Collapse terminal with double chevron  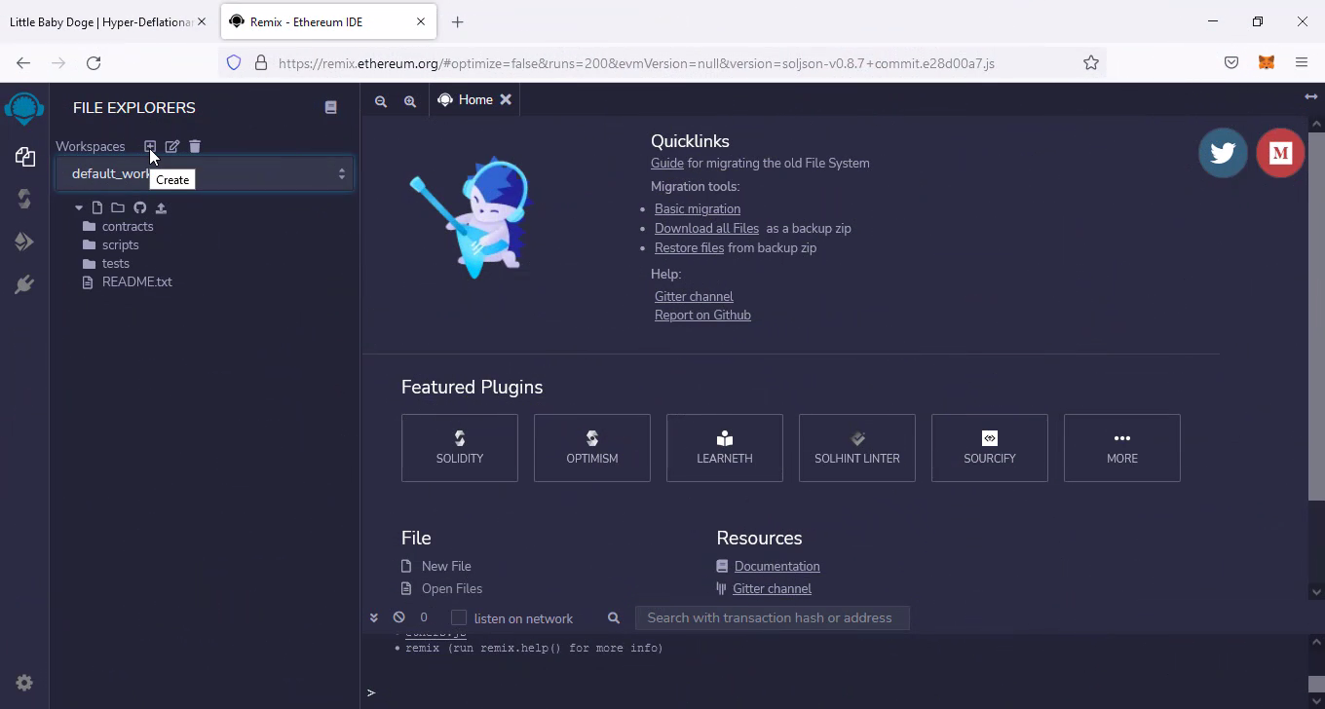pos(373,617)
